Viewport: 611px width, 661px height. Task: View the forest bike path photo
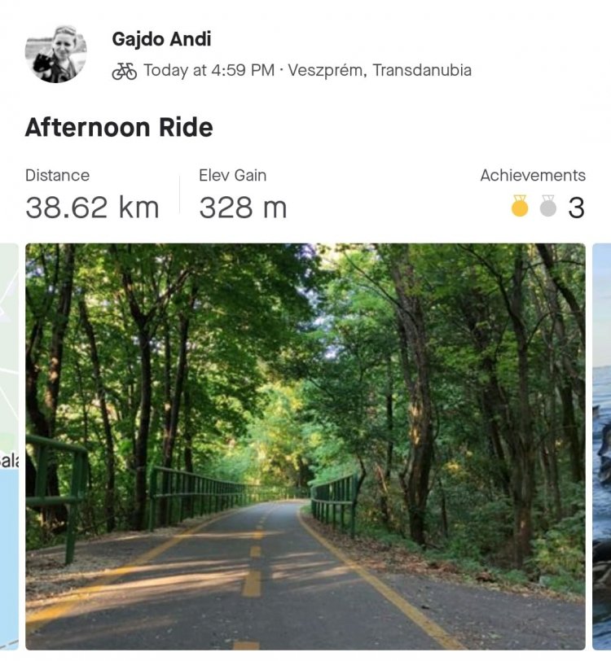[305, 447]
